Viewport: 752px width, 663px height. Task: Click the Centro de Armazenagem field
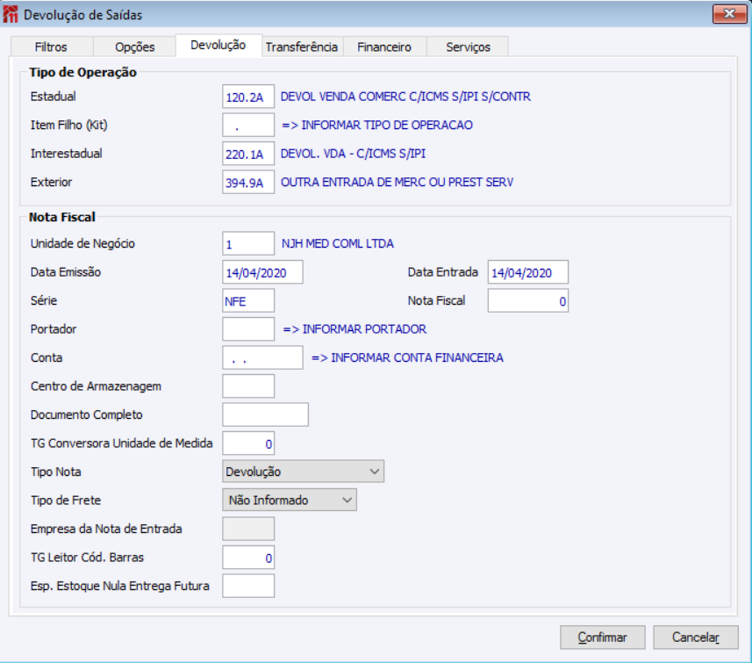(248, 386)
